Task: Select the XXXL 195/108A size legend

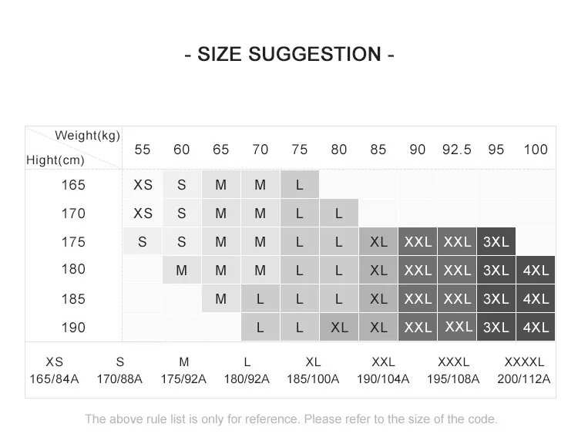Action: pyautogui.click(x=453, y=370)
